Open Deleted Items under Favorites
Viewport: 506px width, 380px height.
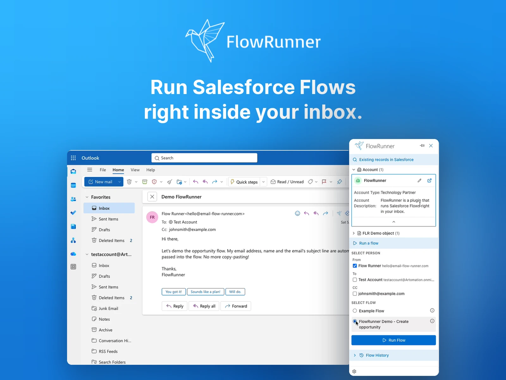pyautogui.click(x=109, y=240)
